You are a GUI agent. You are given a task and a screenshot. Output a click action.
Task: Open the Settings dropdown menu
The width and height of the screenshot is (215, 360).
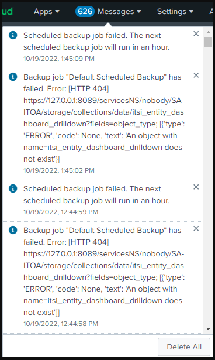[x=175, y=12]
